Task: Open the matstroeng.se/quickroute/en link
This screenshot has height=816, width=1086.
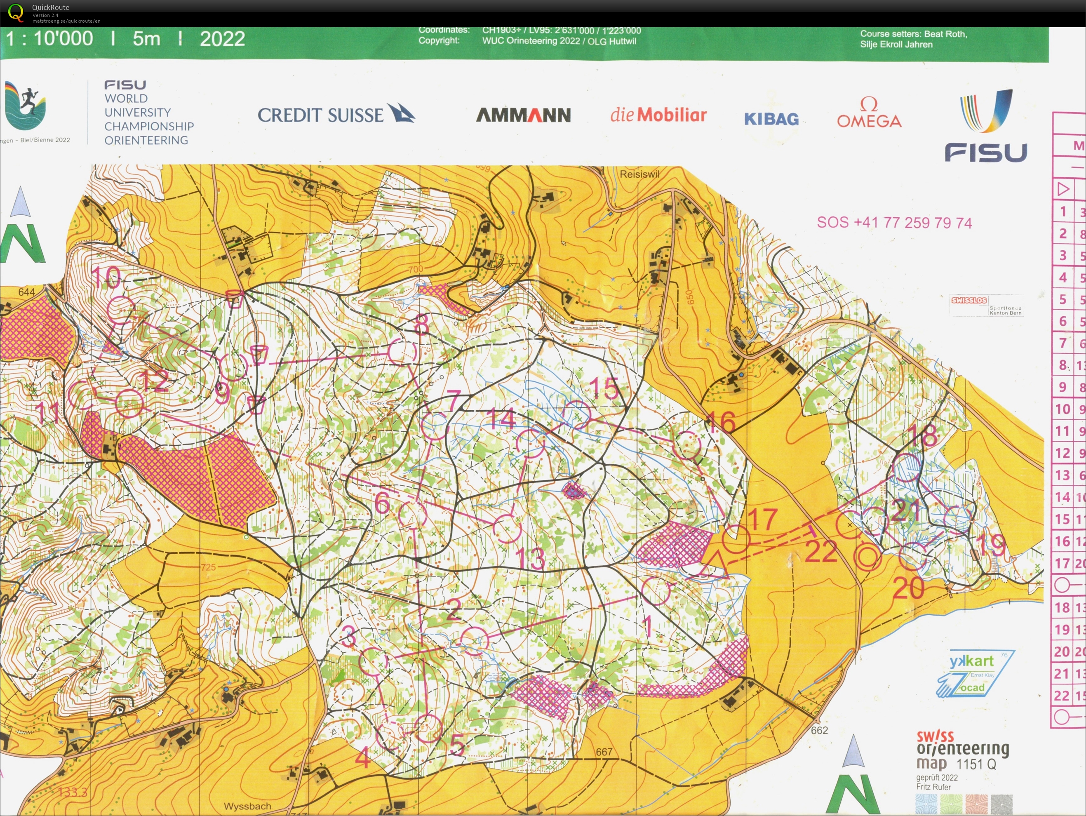Action: (66, 21)
